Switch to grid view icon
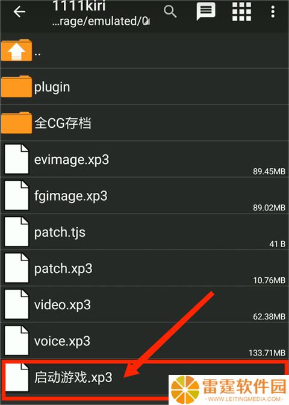The image size is (289, 405). coord(241,11)
